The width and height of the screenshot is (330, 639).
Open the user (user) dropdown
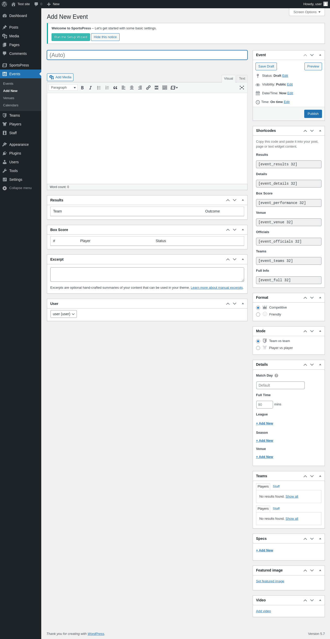click(x=64, y=314)
